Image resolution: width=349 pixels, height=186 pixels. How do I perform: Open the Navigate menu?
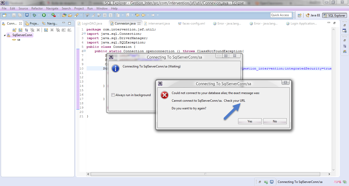(x=52, y=8)
